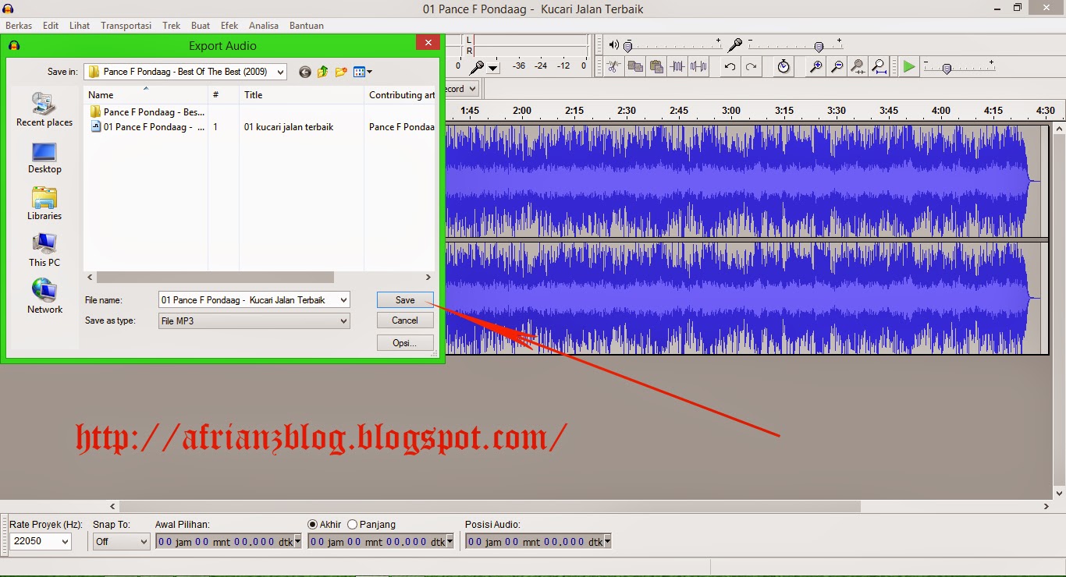This screenshot has width=1066, height=577.
Task: Click the green play-at-speed button
Action: [909, 67]
